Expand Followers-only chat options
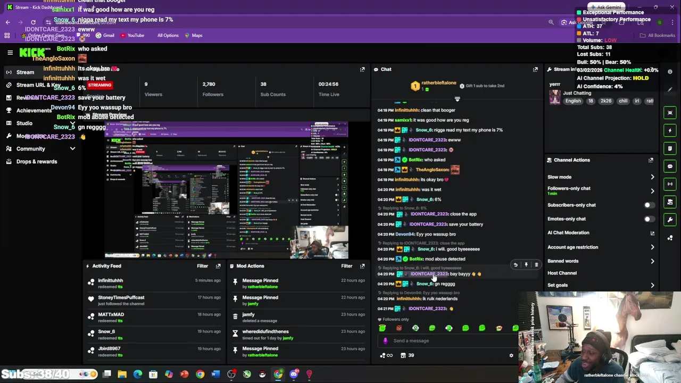681x383 pixels. (x=652, y=190)
